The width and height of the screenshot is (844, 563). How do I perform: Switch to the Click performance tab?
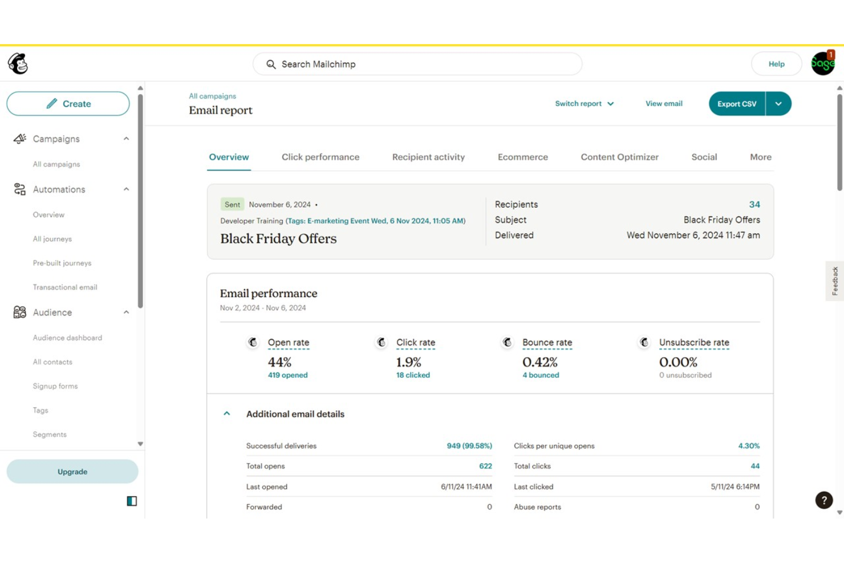click(320, 157)
